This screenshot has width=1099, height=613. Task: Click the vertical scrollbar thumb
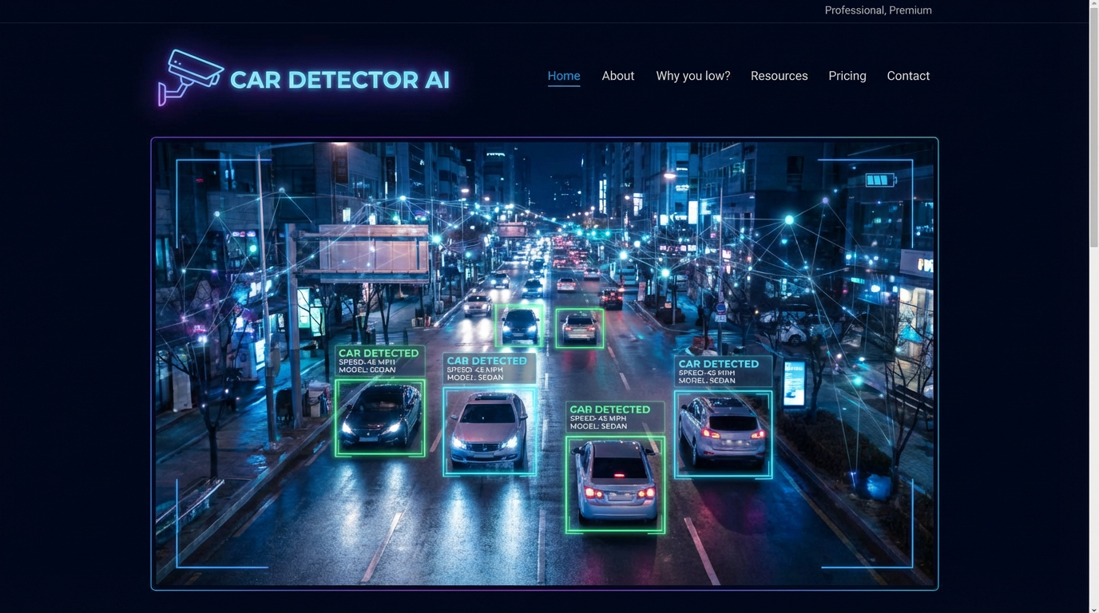(1093, 128)
